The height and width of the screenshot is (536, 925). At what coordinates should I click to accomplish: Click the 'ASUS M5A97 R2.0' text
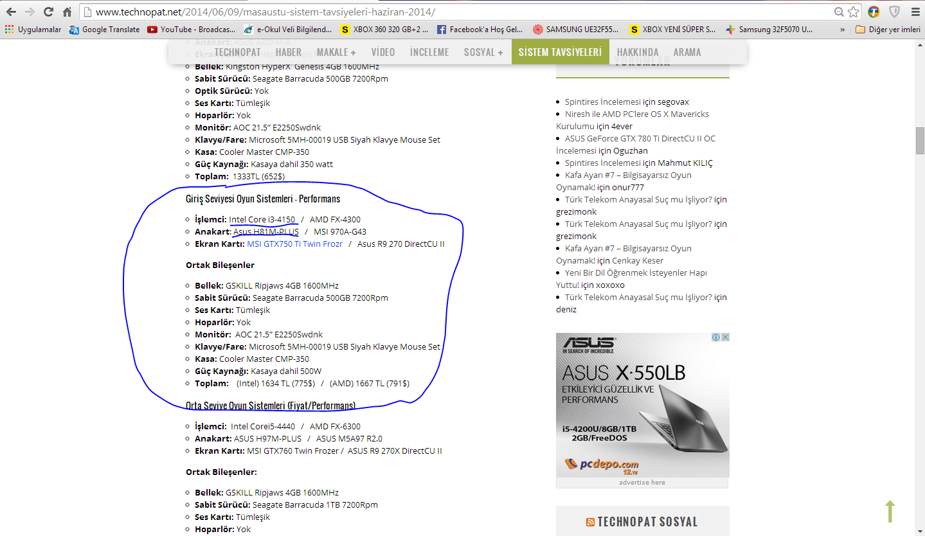pos(349,439)
